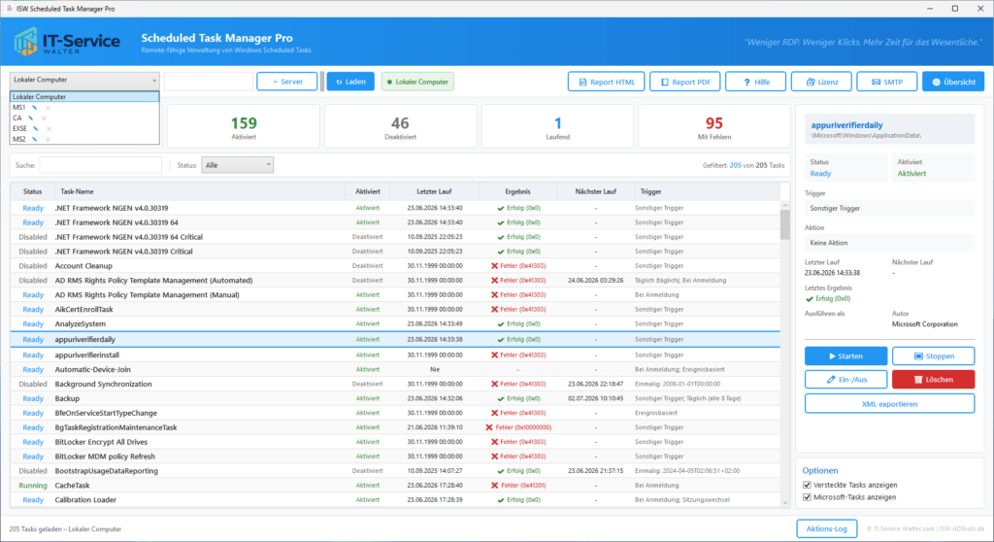The height and width of the screenshot is (542, 994).
Task: Toggle task with the Ein-/Aus button
Action: 846,380
